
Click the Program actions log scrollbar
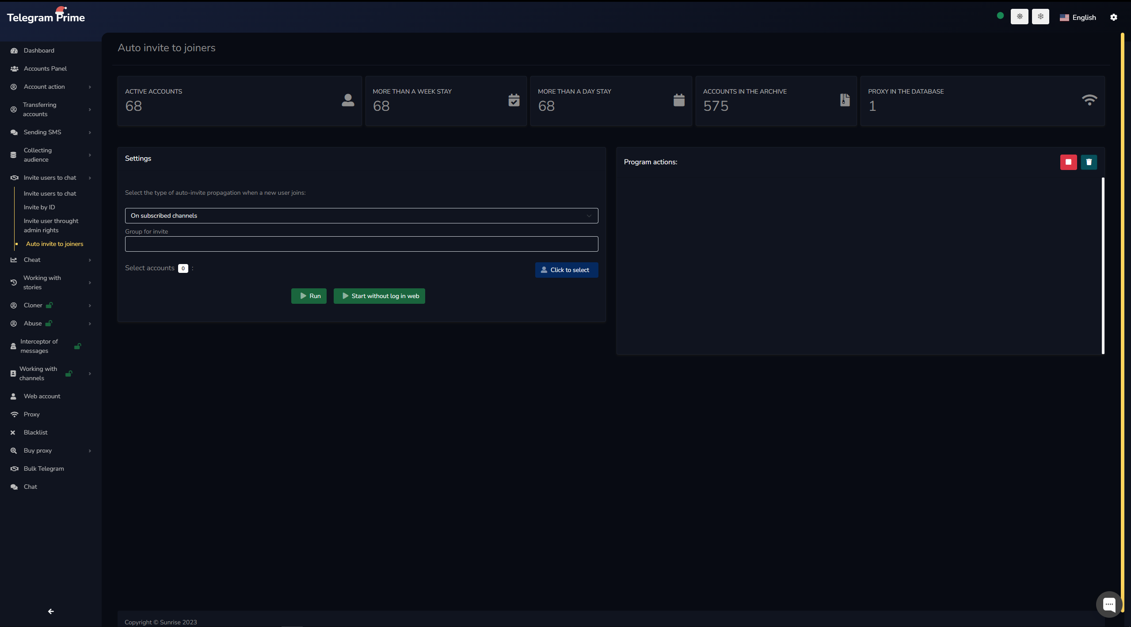[1103, 265]
